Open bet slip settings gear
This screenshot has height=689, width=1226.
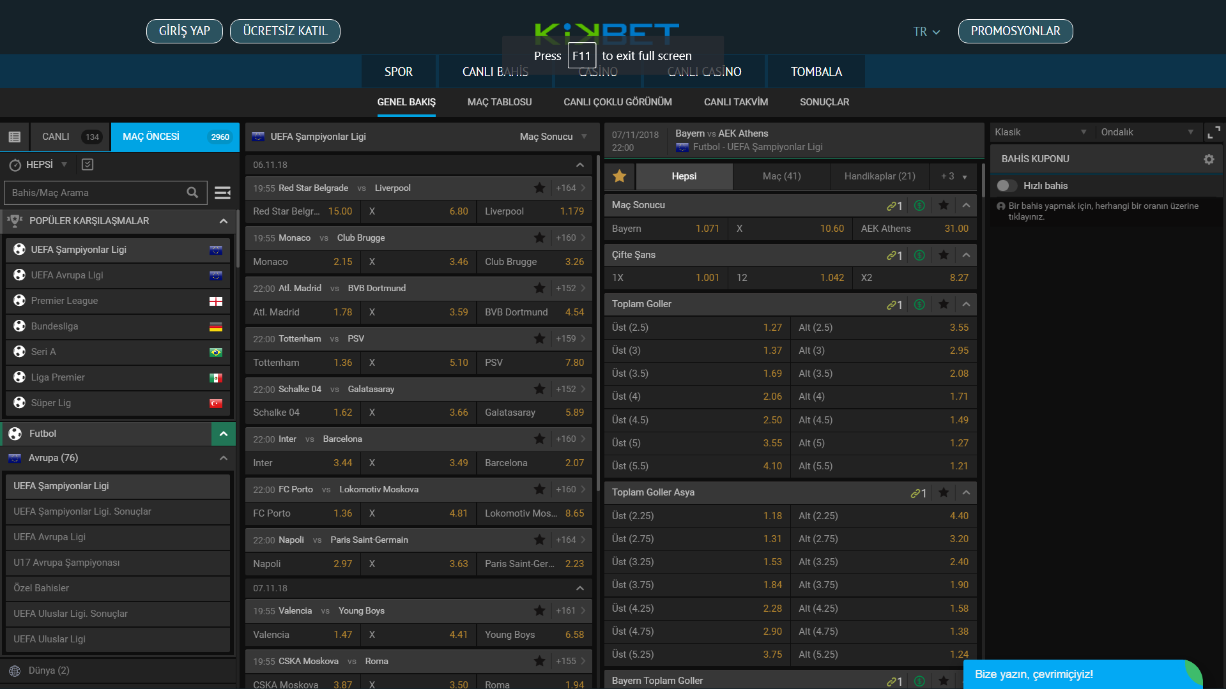(x=1209, y=159)
